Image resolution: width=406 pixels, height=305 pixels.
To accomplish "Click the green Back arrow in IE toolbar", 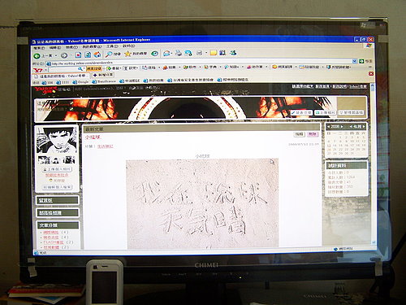I will tap(37, 56).
